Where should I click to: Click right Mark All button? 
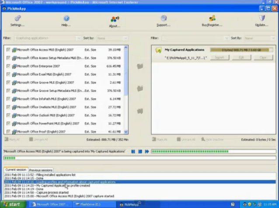click(160, 139)
